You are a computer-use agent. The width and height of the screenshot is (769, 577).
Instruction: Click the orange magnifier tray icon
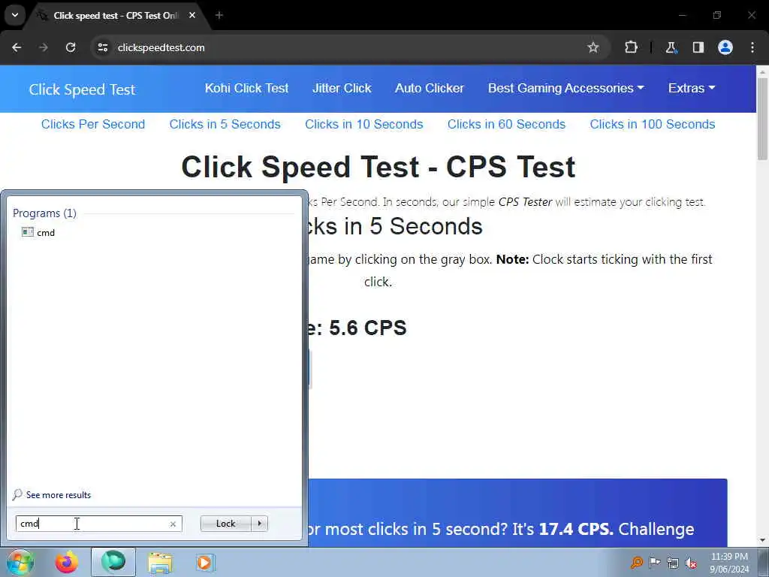pos(636,563)
